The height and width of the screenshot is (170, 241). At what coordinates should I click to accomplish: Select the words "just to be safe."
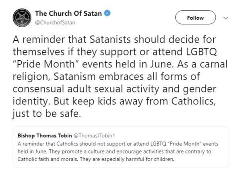coord(46,114)
